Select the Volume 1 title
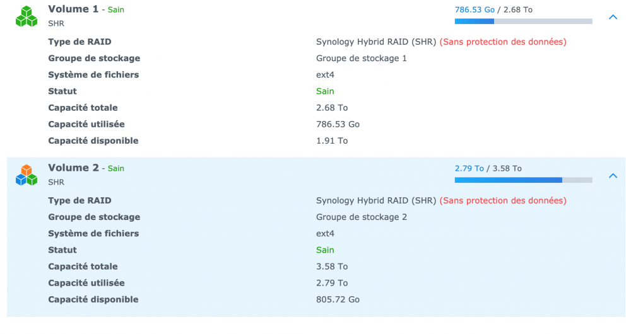The width and height of the screenshot is (631, 334). pos(73,9)
